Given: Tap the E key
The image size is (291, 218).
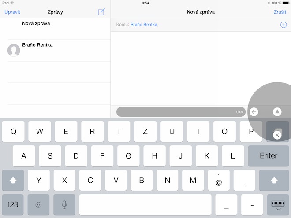Looking at the screenshot, I should (66, 131).
